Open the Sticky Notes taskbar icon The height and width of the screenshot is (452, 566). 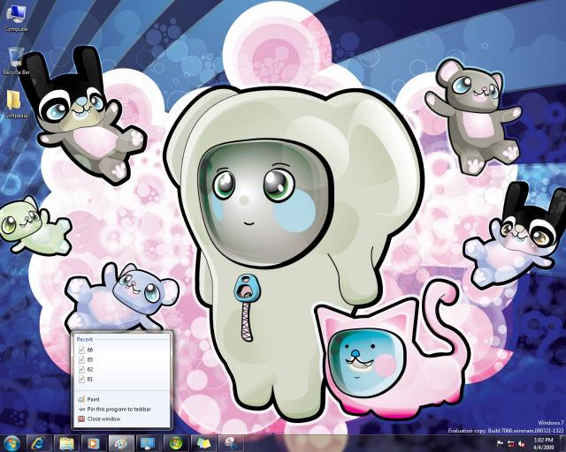[x=203, y=442]
